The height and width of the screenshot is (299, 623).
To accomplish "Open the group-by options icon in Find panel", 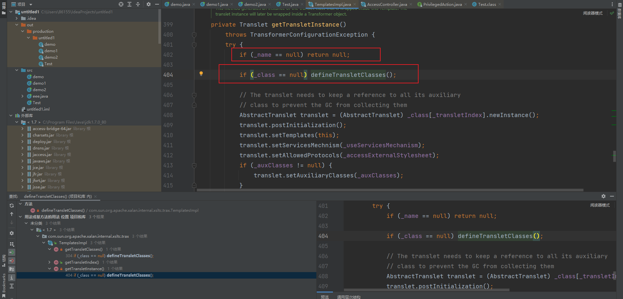I will pos(12,244).
